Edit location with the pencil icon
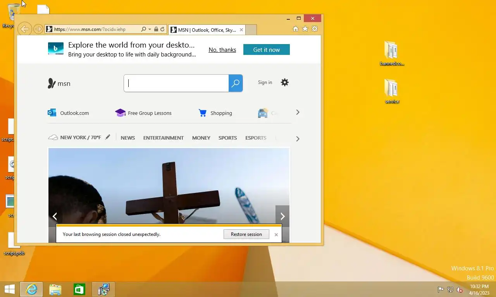Screen dimensions: 496x297 (108, 137)
